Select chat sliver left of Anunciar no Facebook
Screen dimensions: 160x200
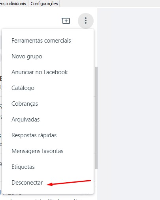click(1, 82)
